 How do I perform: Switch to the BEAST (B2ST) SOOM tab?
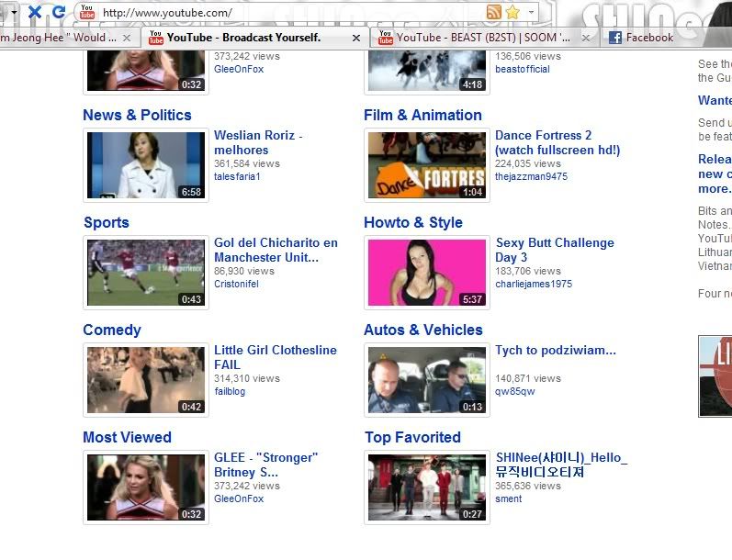pyautogui.click(x=483, y=38)
